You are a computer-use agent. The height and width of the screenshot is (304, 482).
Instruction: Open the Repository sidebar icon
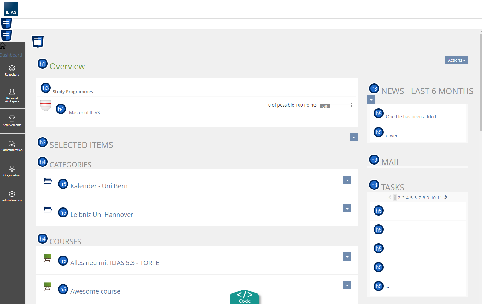12,70
